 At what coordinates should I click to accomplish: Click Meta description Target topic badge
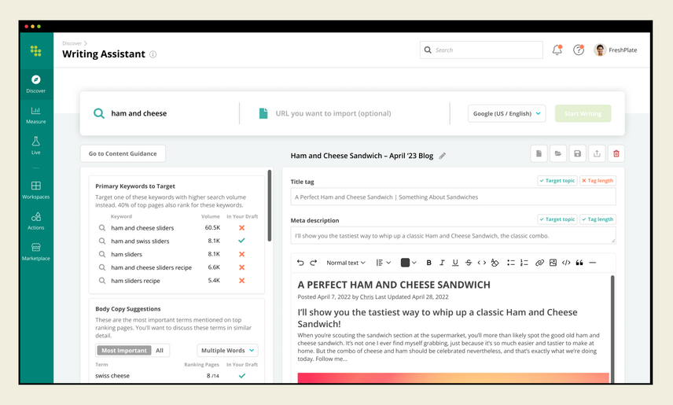click(557, 219)
